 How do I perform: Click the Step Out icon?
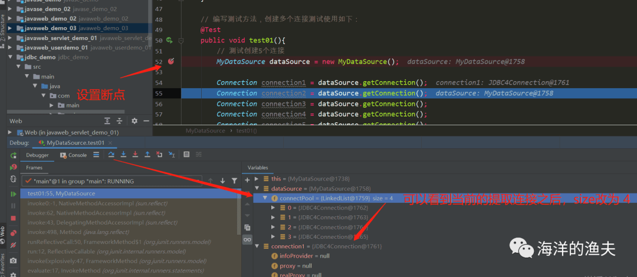(147, 154)
